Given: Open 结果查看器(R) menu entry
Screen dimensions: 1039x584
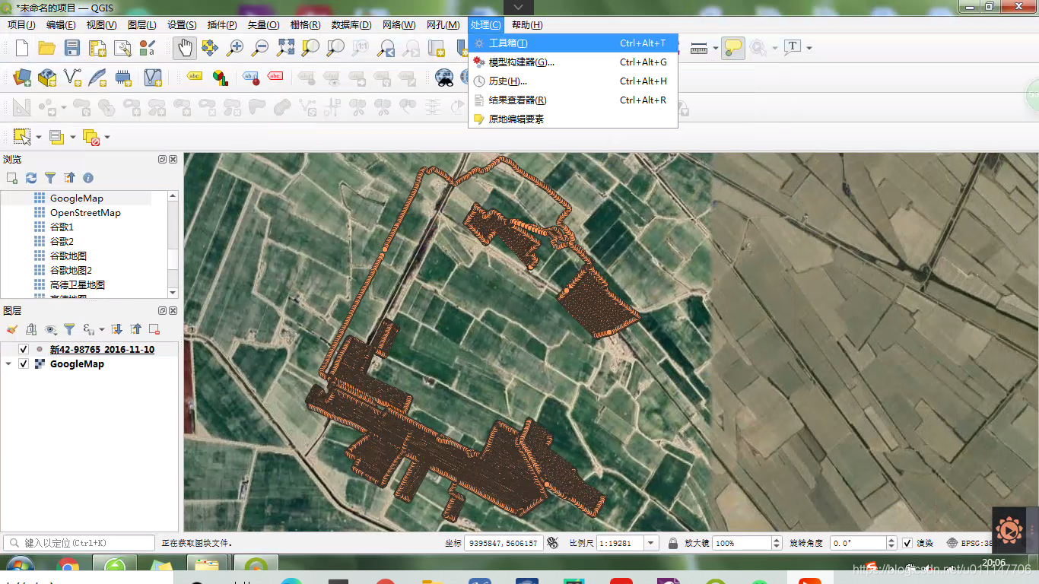Looking at the screenshot, I should coord(573,100).
